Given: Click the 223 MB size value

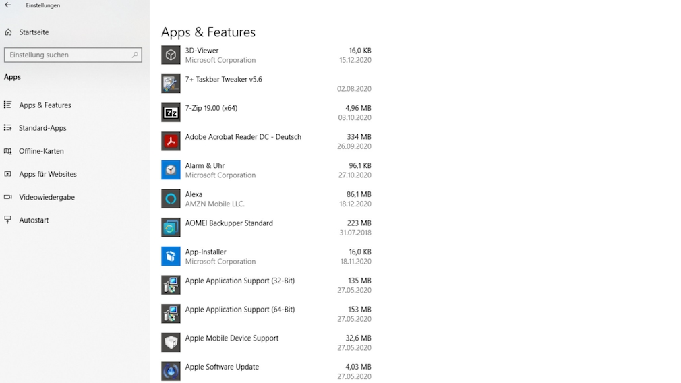Looking at the screenshot, I should (359, 223).
